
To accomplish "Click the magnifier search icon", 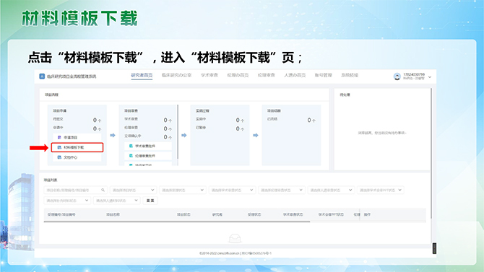I will [x=103, y=190].
